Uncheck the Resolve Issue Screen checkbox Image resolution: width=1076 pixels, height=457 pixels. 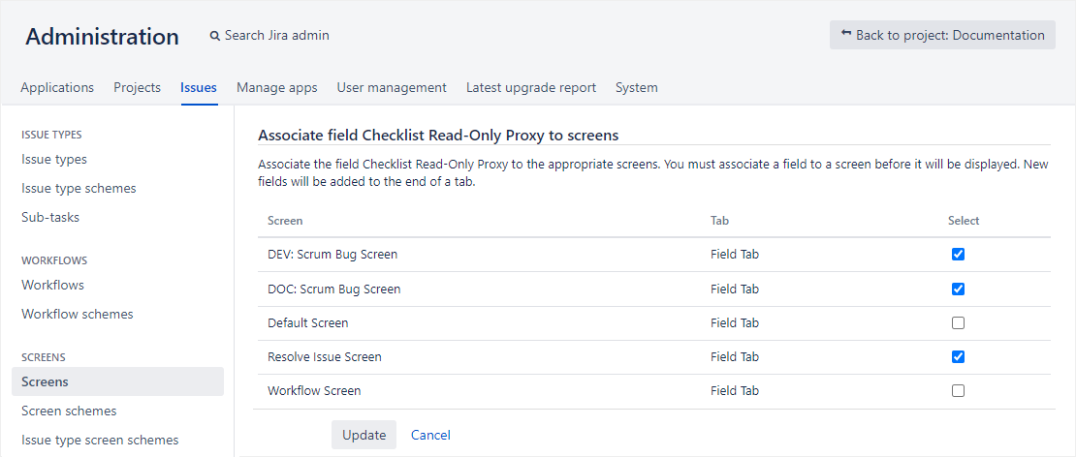pos(959,356)
